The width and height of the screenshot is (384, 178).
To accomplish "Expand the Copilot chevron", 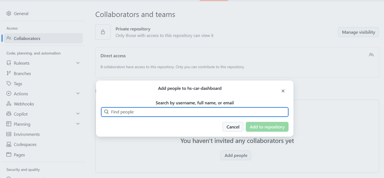I will tap(78, 114).
